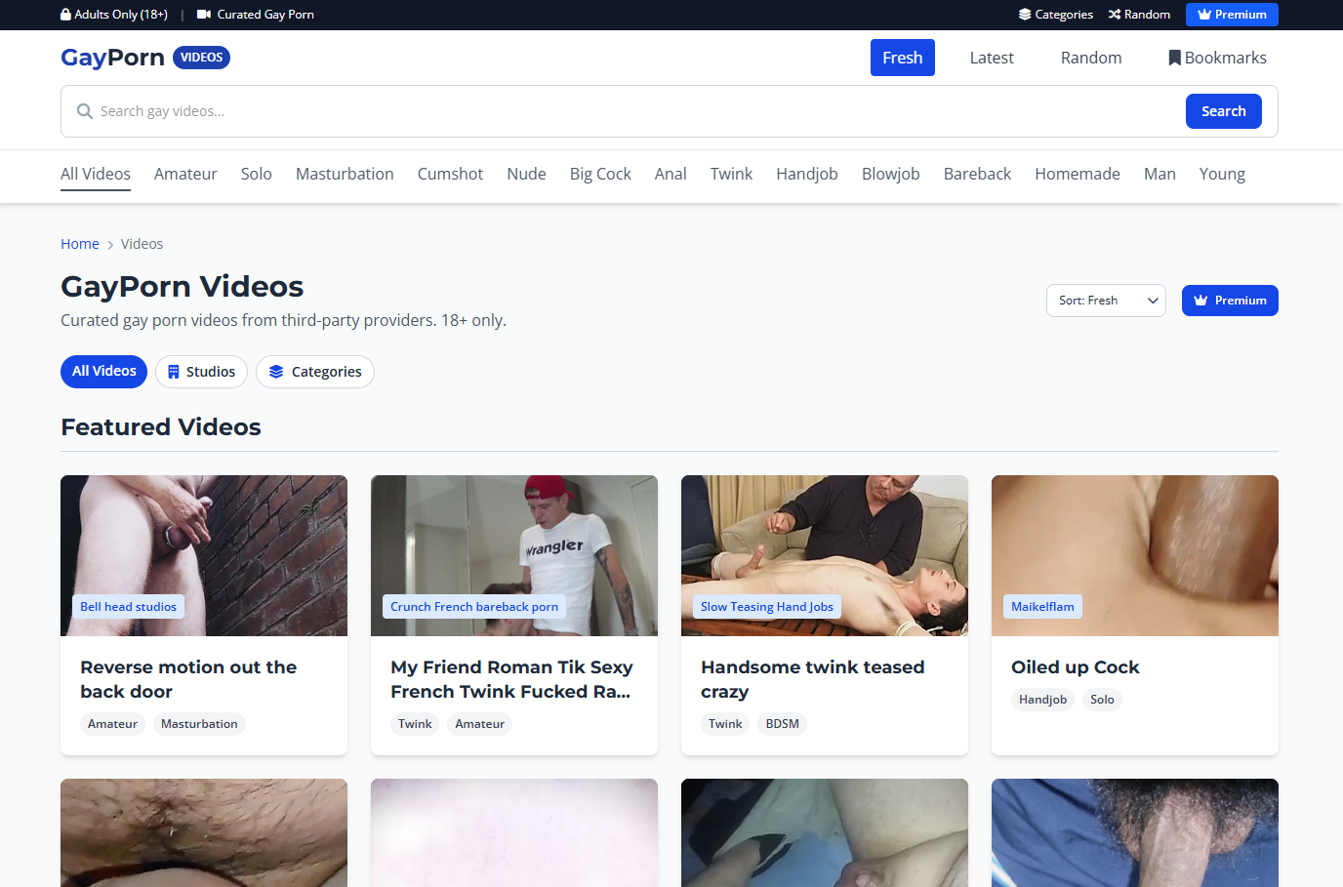
Task: Click the Studios building icon
Action: click(174, 372)
